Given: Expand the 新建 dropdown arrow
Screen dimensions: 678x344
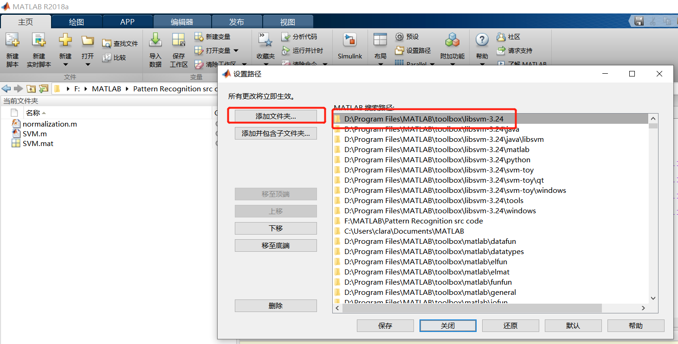Looking at the screenshot, I should pos(65,64).
